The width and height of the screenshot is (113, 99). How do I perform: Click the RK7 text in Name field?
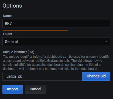point(8,23)
